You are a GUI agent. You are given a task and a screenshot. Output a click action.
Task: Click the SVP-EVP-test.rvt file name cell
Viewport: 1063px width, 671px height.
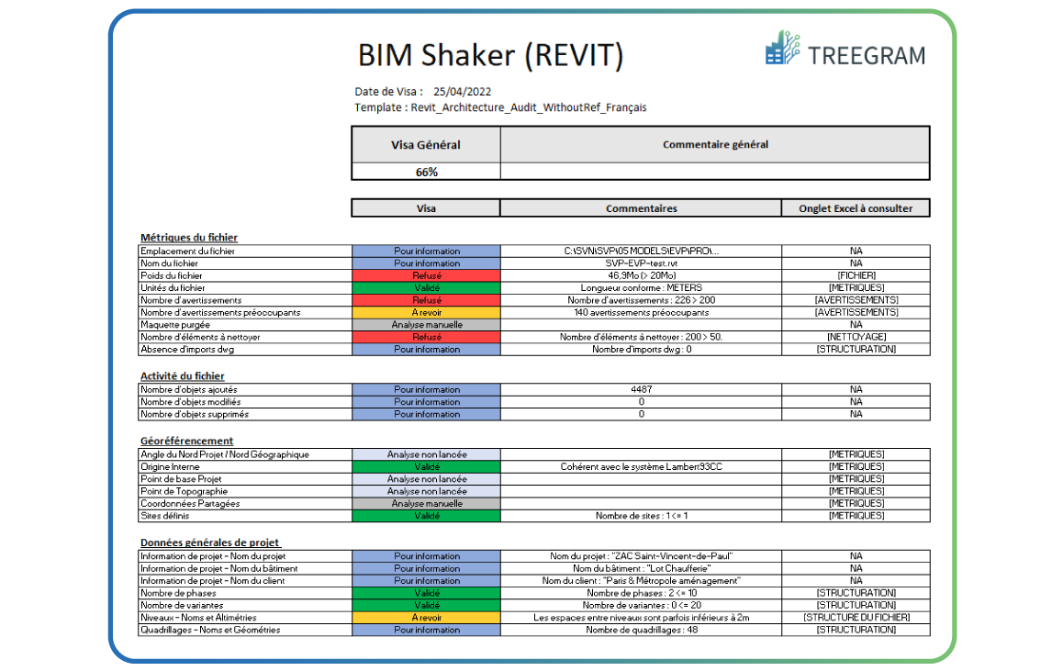coord(642,263)
